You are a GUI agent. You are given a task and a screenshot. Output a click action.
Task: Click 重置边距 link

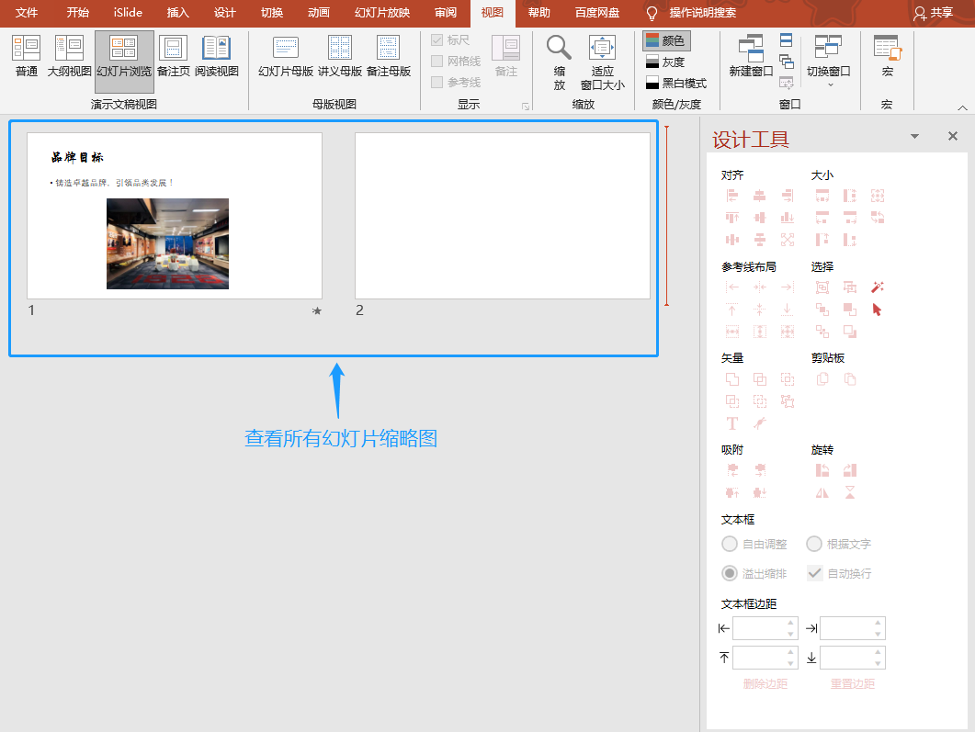click(x=853, y=683)
